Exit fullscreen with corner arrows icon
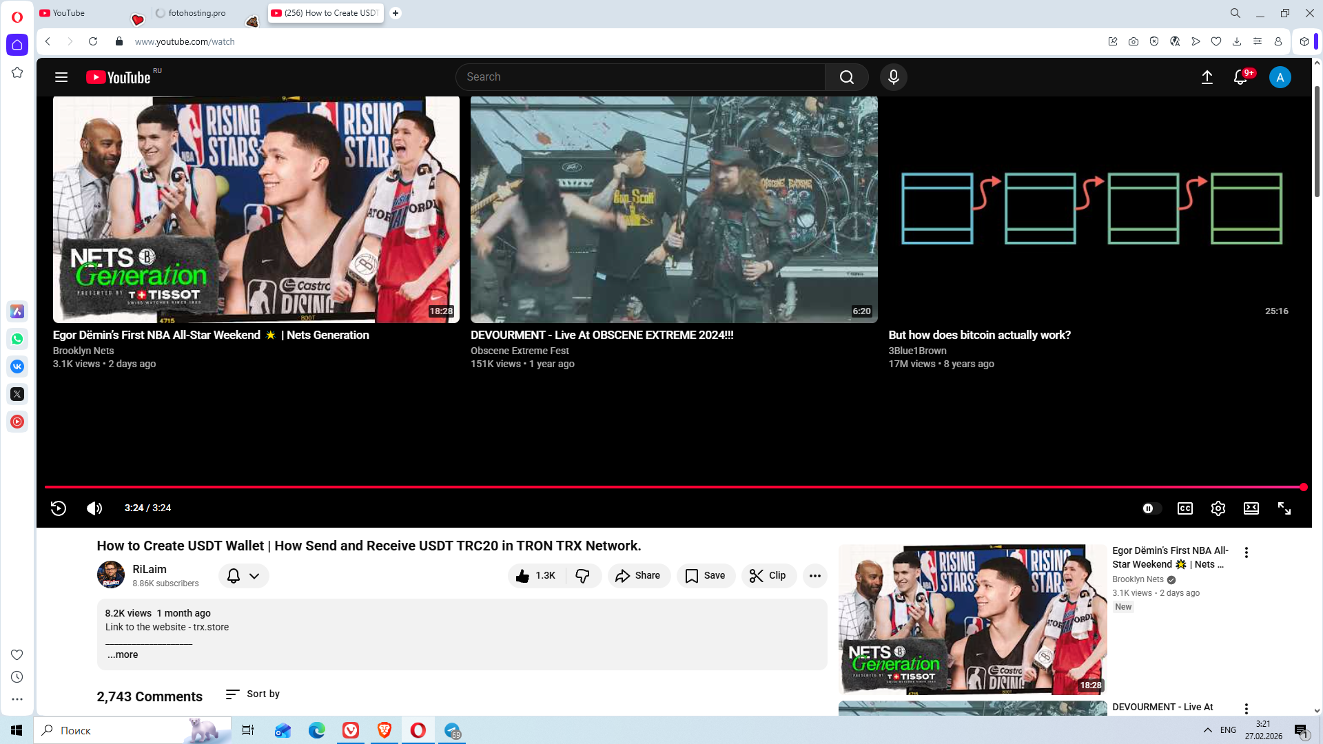 pos(1284,508)
